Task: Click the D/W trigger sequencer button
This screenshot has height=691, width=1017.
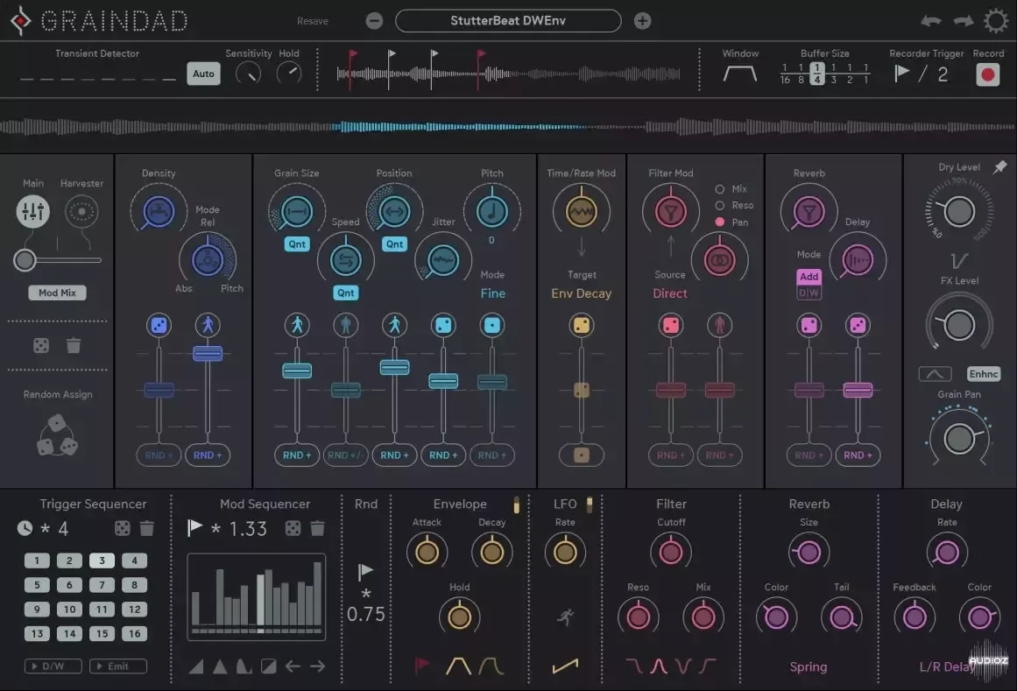Action: [x=53, y=666]
